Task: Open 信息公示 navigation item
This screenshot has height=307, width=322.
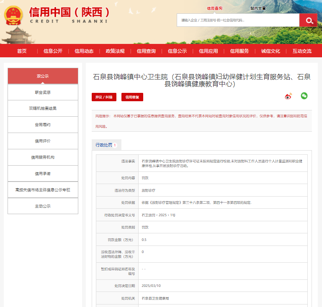Action: pyautogui.click(x=177, y=51)
